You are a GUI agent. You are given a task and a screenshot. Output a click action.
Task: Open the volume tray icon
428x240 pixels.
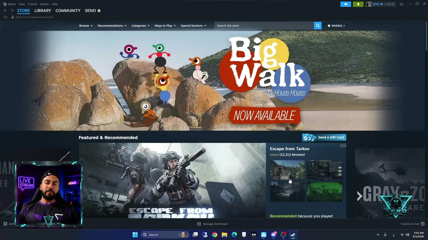point(407,235)
